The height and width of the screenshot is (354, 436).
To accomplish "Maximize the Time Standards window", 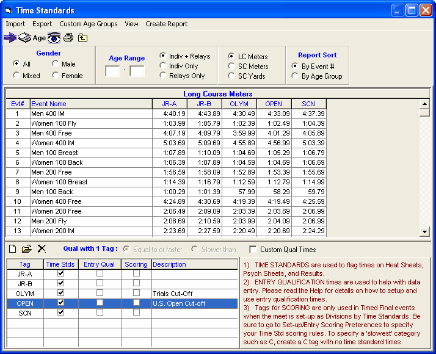I will (x=412, y=10).
